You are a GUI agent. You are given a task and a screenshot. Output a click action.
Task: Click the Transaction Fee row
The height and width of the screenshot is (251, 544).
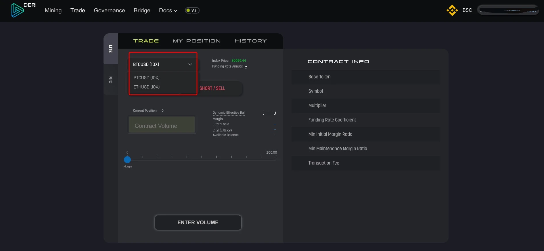tap(366, 163)
